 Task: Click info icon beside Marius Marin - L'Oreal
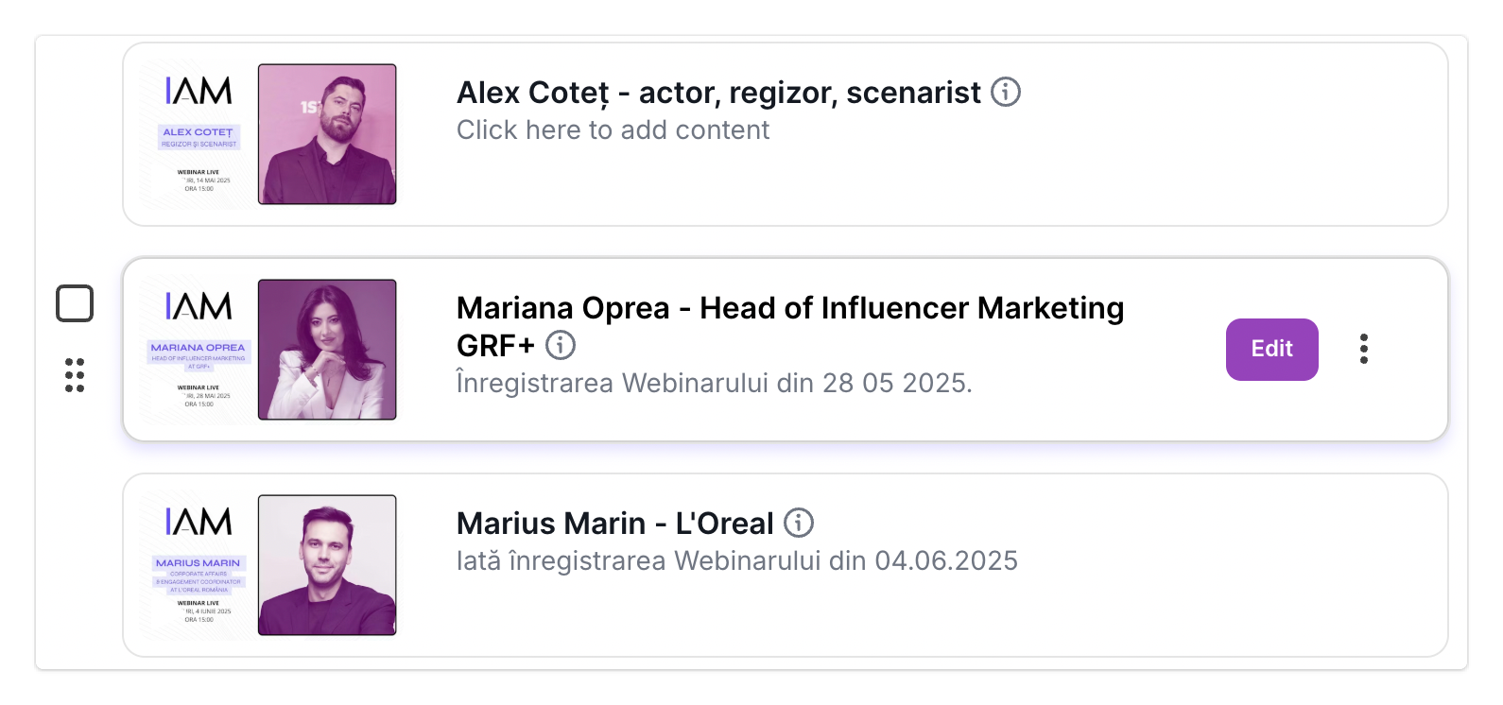799,523
